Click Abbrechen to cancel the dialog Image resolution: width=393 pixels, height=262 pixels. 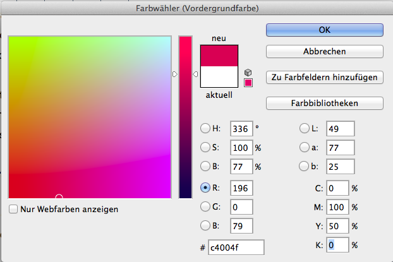[324, 51]
